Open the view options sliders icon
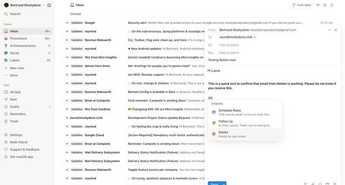 point(325,5)
